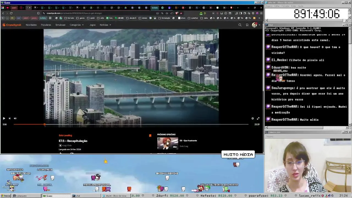This screenshot has width=352, height=198.
Task: Expand Notícias dropdown
Action: pos(105,25)
